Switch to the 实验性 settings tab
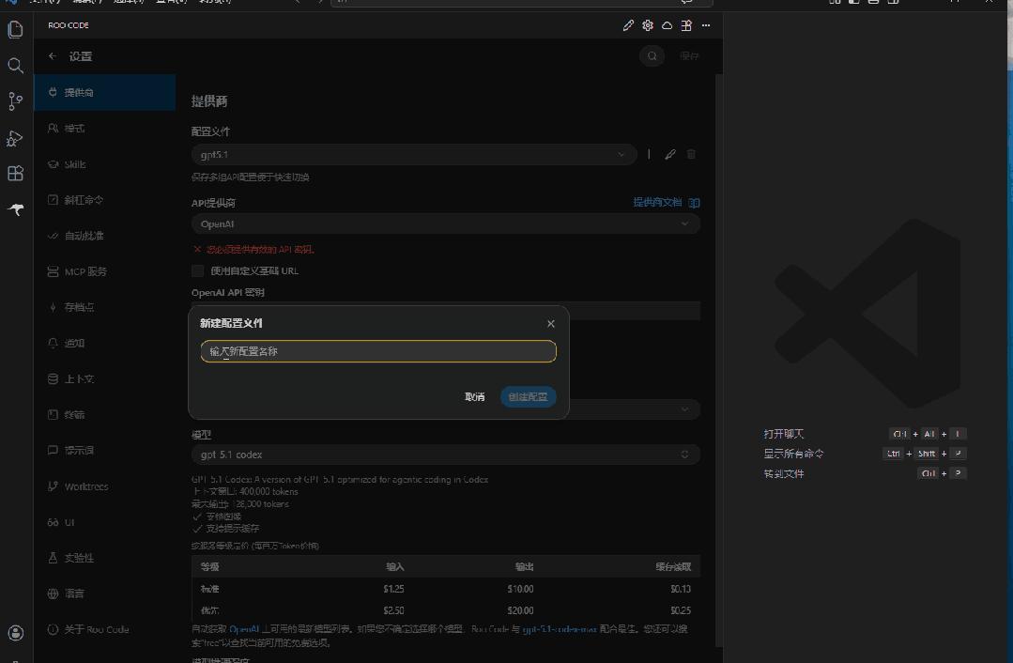 click(x=104, y=558)
